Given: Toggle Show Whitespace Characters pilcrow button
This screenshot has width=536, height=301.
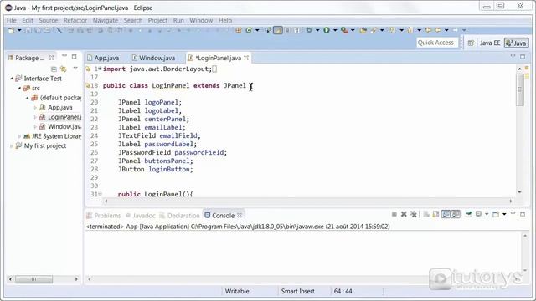Looking at the screenshot, I should 296,30.
